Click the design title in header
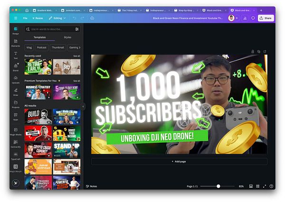Image resolution: width=285 pixels, height=202 pixels. [x=188, y=18]
